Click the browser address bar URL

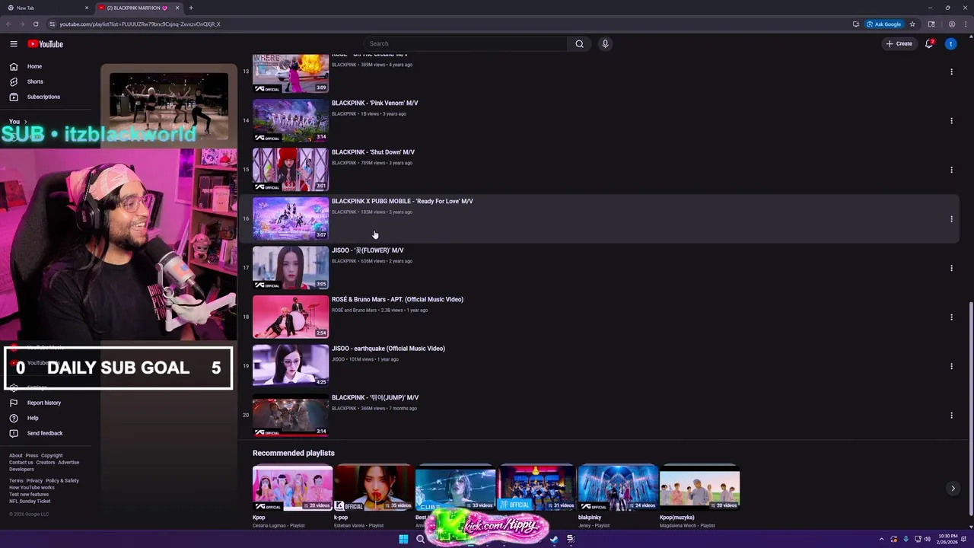pyautogui.click(x=140, y=24)
